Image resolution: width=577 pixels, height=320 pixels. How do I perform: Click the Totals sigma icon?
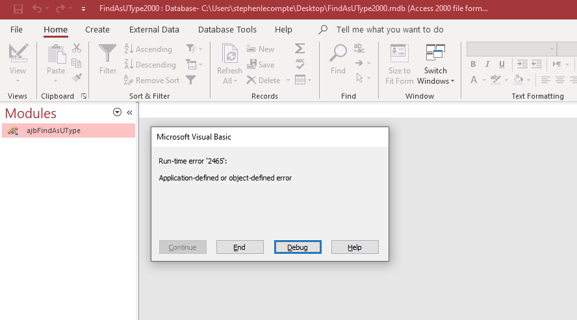300,49
